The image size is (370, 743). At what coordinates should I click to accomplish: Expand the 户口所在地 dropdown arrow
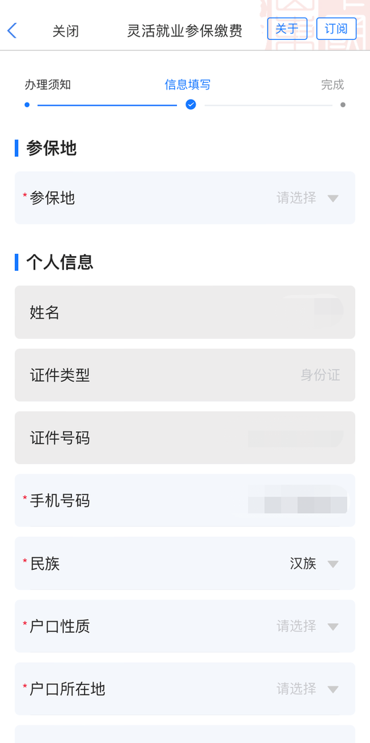click(x=333, y=689)
